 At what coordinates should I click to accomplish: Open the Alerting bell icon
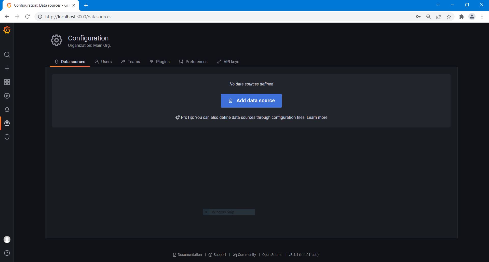click(x=7, y=110)
